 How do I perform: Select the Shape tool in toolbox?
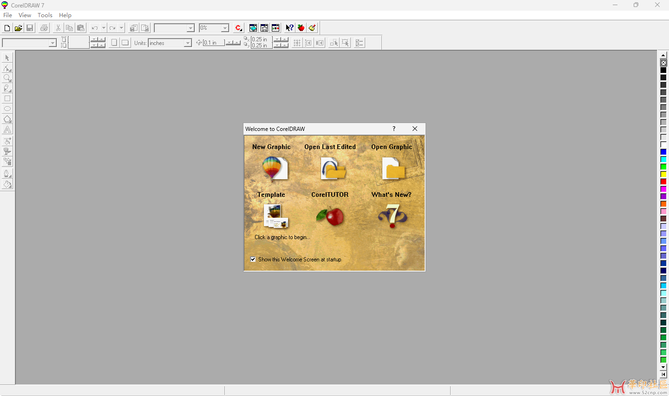[7, 68]
